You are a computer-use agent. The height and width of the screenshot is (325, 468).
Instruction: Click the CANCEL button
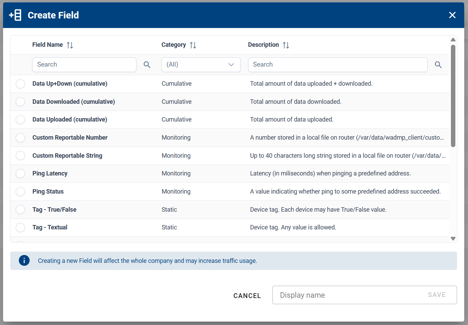point(247,296)
